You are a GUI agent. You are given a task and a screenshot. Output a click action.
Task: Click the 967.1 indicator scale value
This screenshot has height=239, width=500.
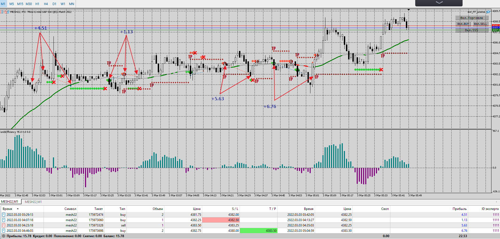(496, 131)
